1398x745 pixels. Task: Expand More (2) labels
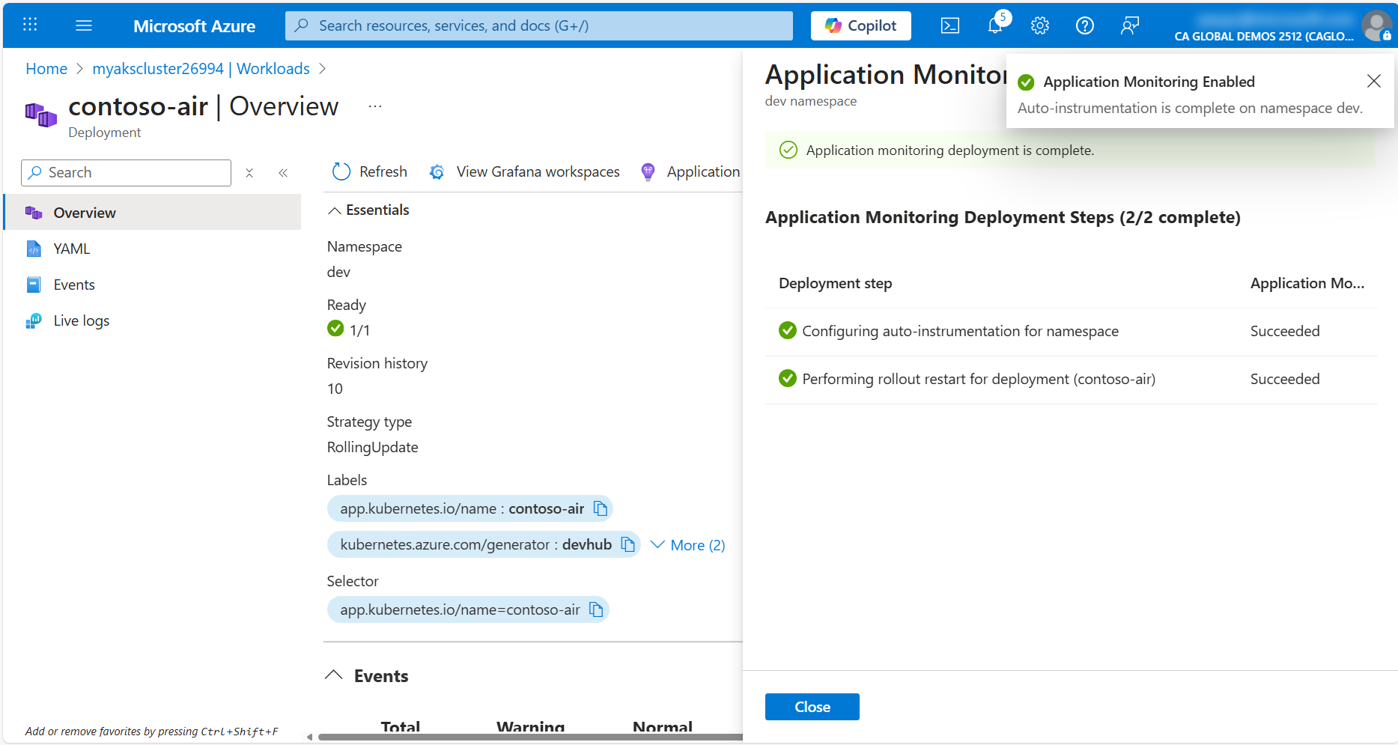pos(688,545)
